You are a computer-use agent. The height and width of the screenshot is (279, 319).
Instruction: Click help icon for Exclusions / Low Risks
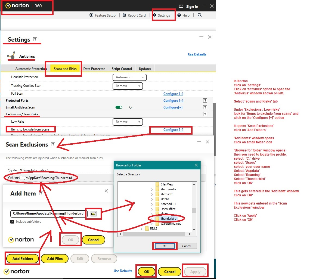pos(205,114)
